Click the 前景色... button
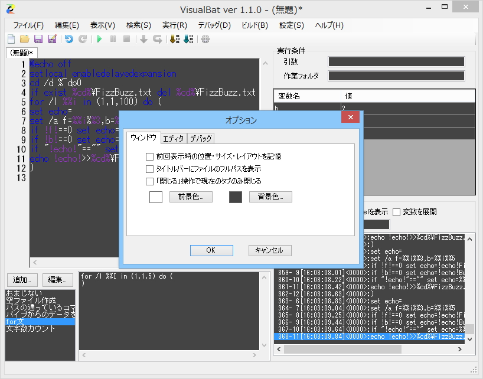The width and height of the screenshot is (483, 379). point(191,197)
